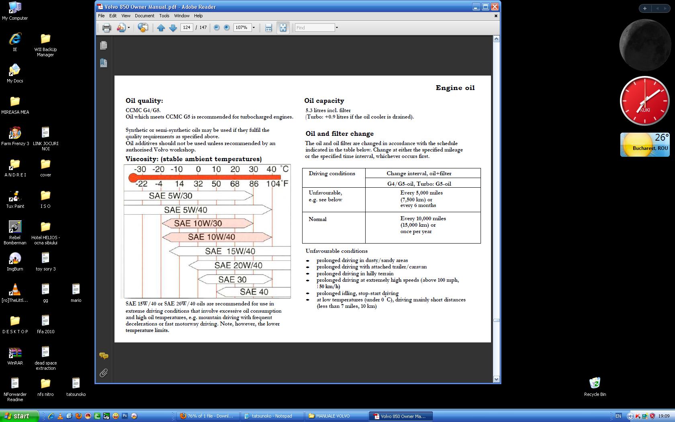Click the Email/share document toolbar icon
The height and width of the screenshot is (422, 675).
click(x=121, y=28)
